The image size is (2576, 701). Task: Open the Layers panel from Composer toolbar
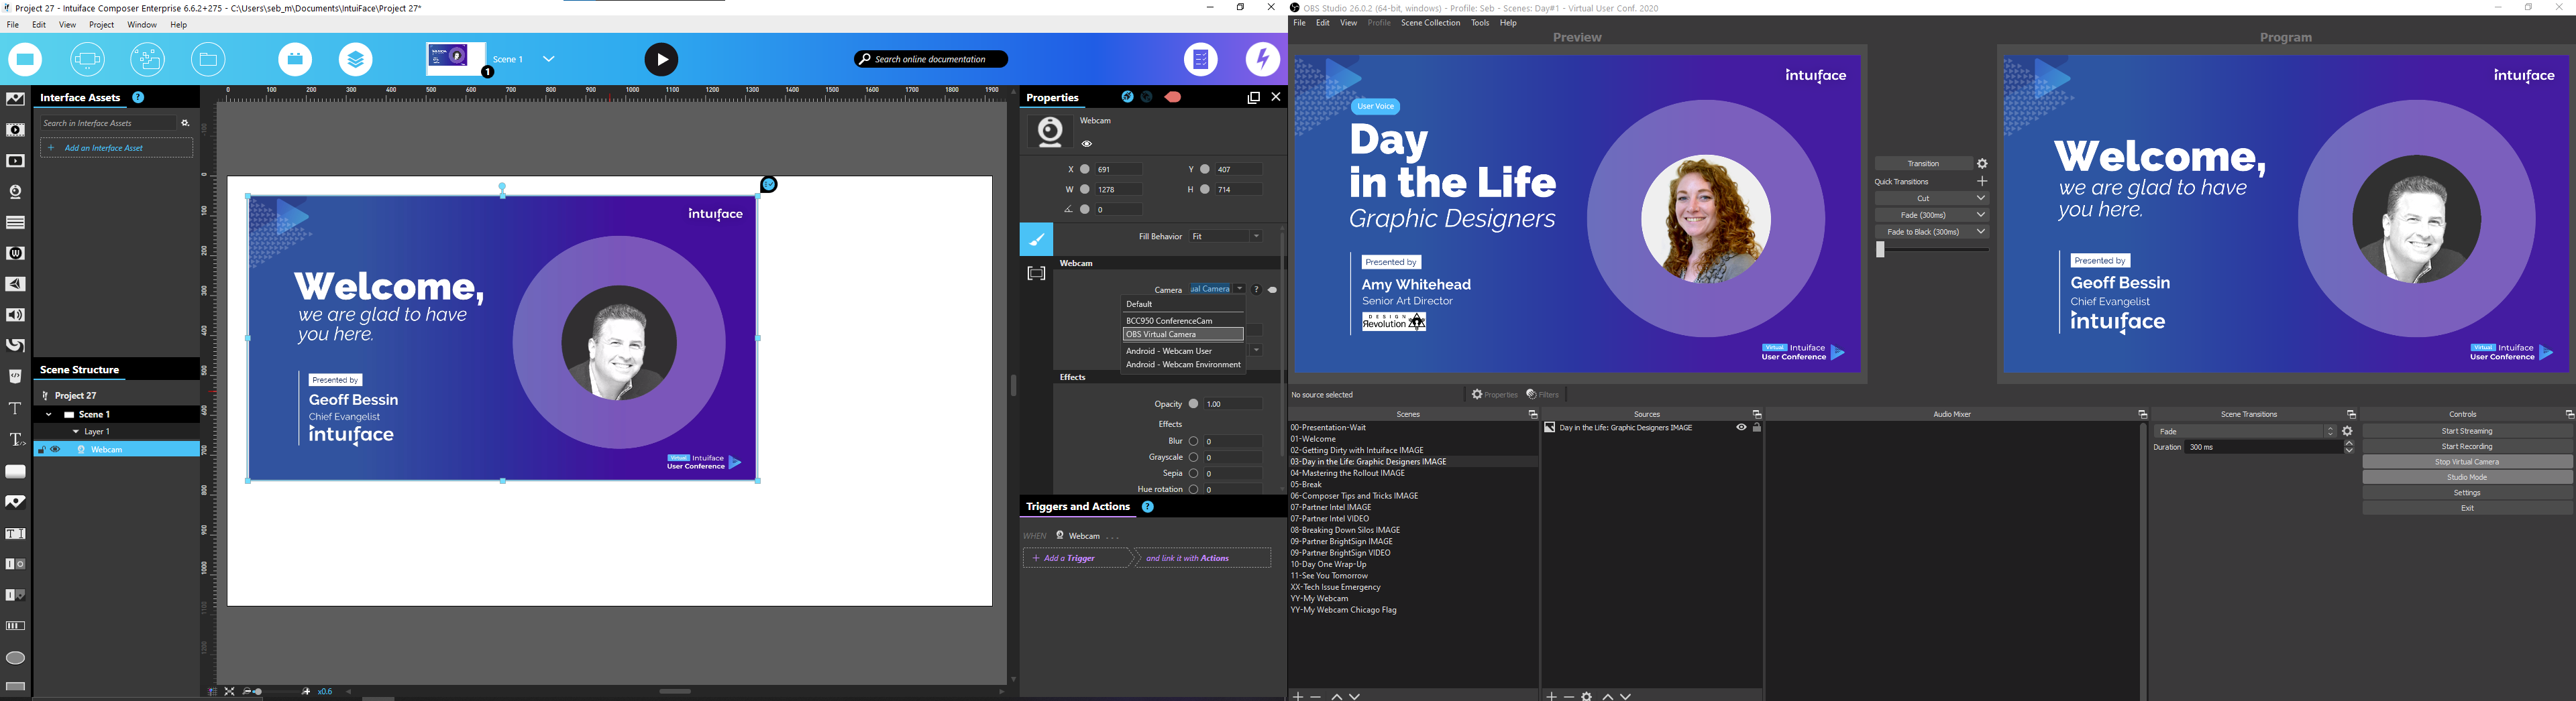pyautogui.click(x=356, y=60)
